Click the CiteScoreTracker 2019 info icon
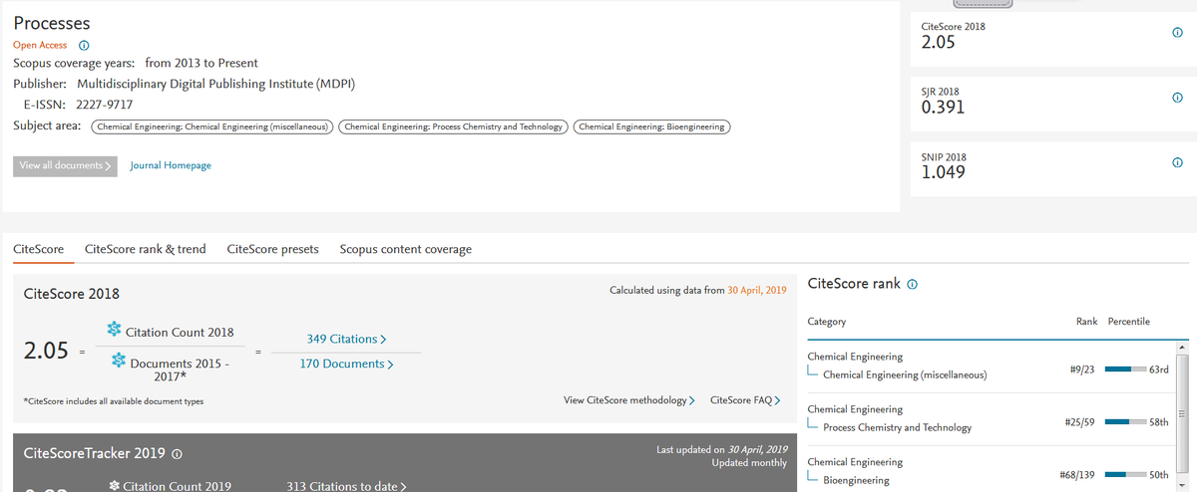The image size is (1197, 492). click(177, 454)
